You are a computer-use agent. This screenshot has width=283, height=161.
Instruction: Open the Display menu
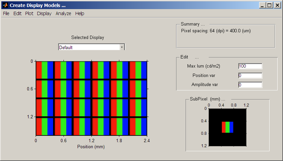point(44,13)
